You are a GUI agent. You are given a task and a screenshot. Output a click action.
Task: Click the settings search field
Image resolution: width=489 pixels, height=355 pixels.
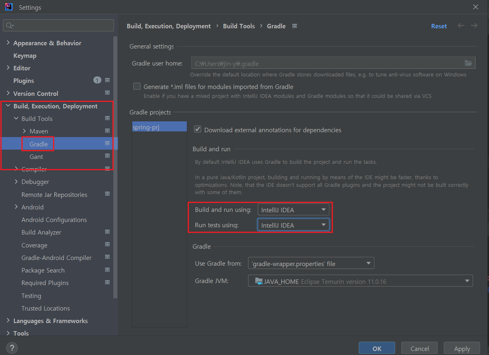pos(59,25)
